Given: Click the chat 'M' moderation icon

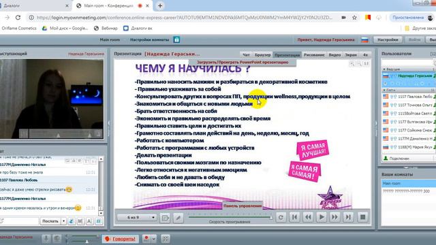Looking at the screenshot, I should (80, 221).
